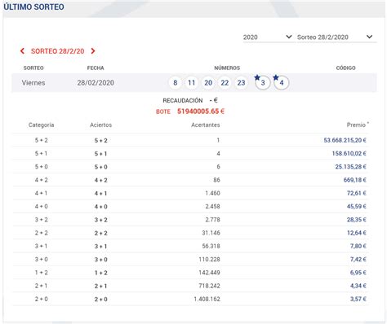Click the star ball number 3

click(263, 82)
